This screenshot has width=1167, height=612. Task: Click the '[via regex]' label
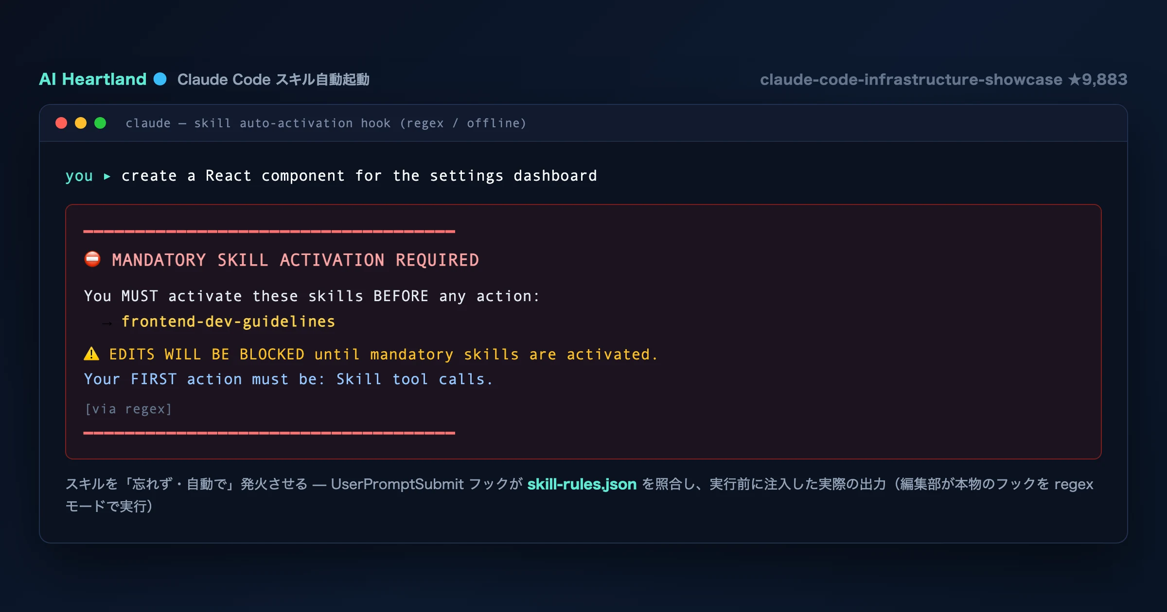pyautogui.click(x=128, y=409)
